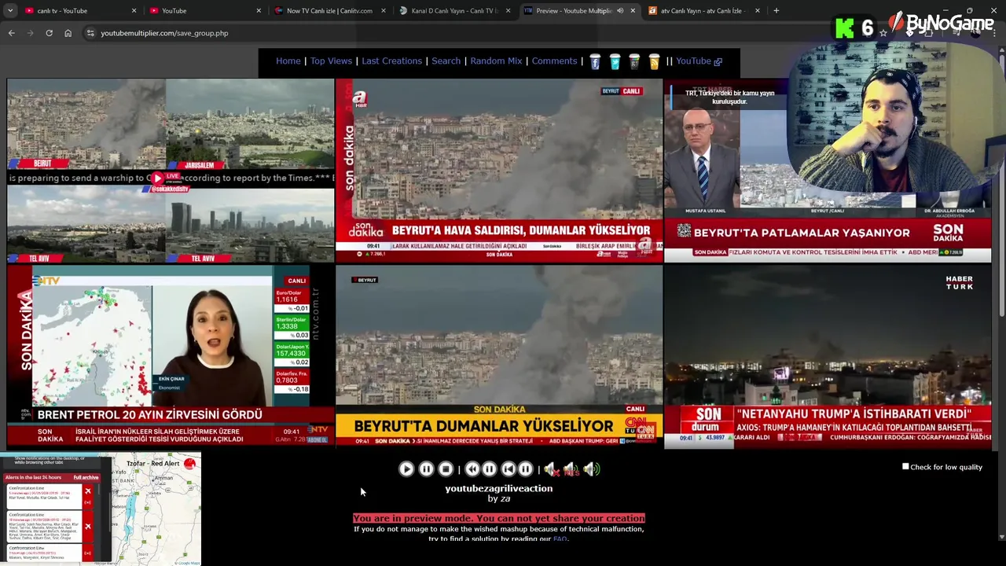Click the CNN Türk Beyrut'ta dumanlar video

[499, 356]
